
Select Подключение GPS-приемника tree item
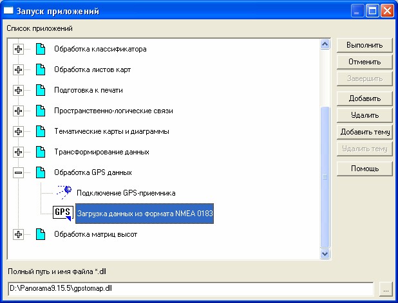(x=126, y=192)
